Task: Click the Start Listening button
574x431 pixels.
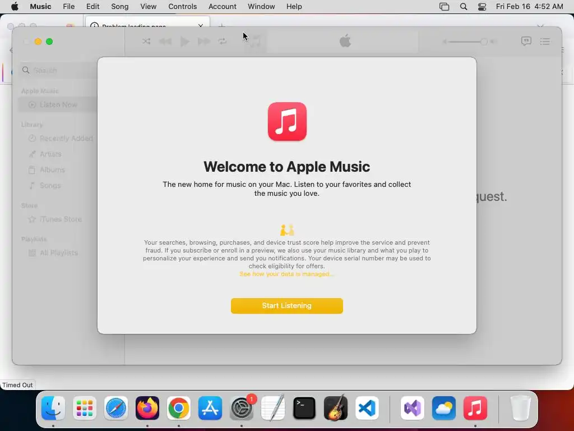Action: [x=286, y=306]
